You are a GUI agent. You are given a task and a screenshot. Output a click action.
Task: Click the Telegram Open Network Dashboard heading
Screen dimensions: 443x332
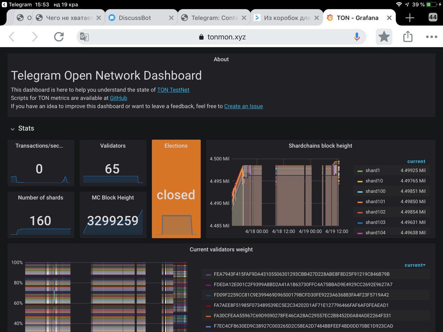coord(106,75)
